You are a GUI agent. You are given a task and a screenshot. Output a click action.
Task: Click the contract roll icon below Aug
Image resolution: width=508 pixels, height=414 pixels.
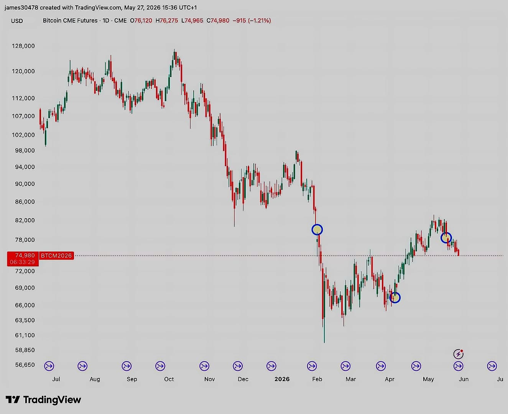(82, 366)
